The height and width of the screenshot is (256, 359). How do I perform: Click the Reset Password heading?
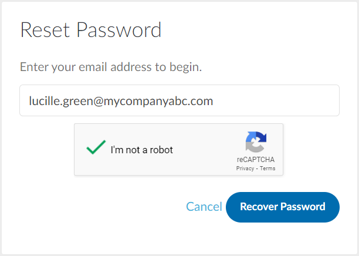pyautogui.click(x=91, y=30)
